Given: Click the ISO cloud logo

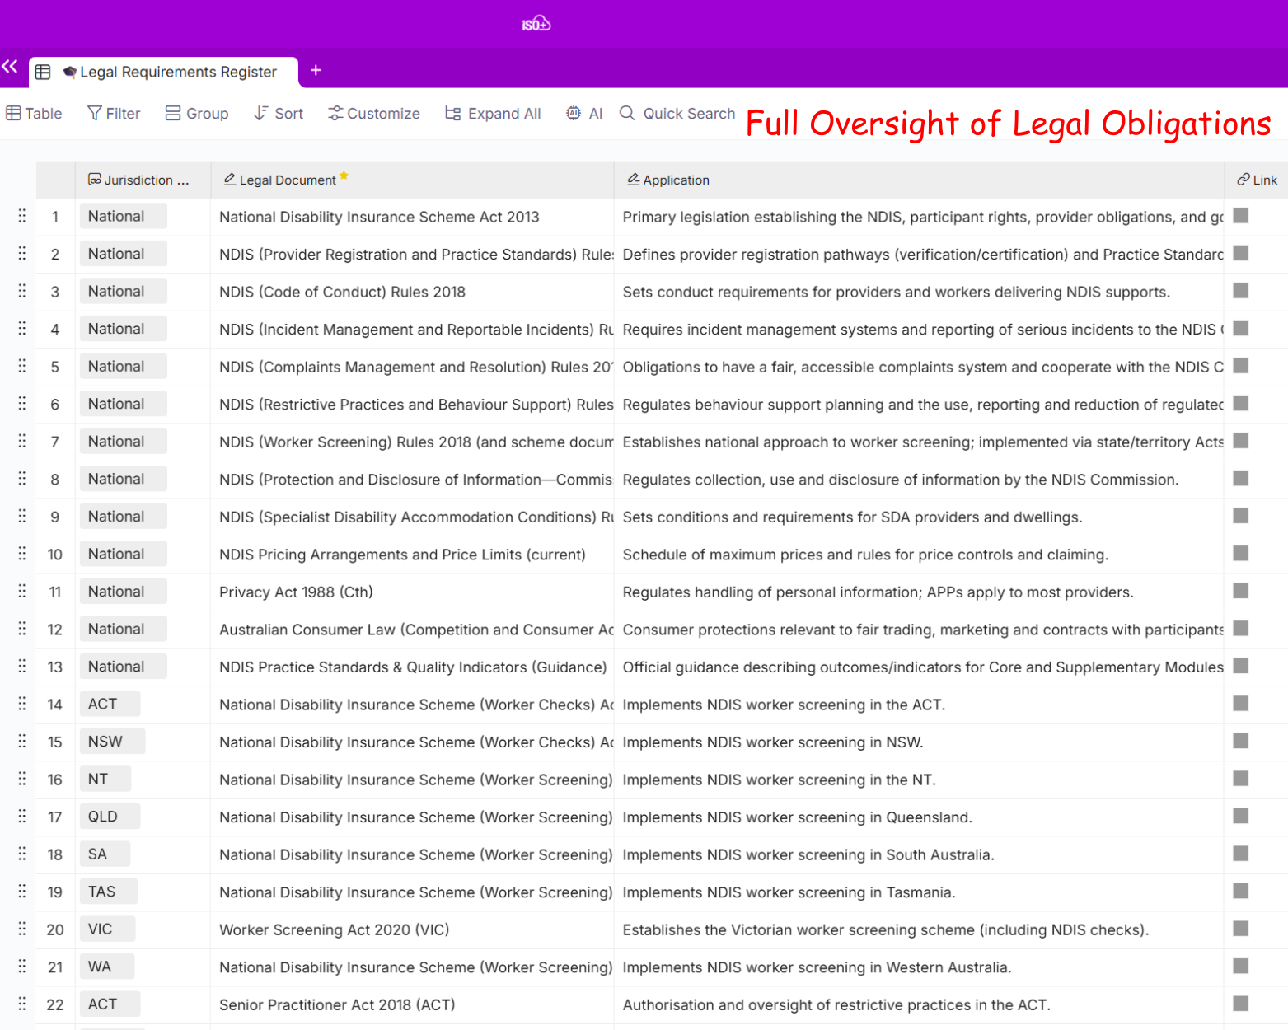Looking at the screenshot, I should pyautogui.click(x=536, y=24).
